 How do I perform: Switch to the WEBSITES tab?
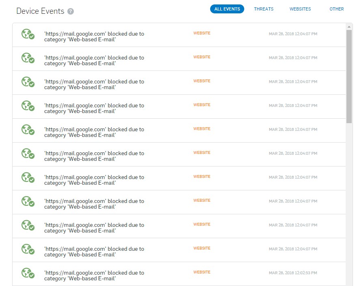300,9
